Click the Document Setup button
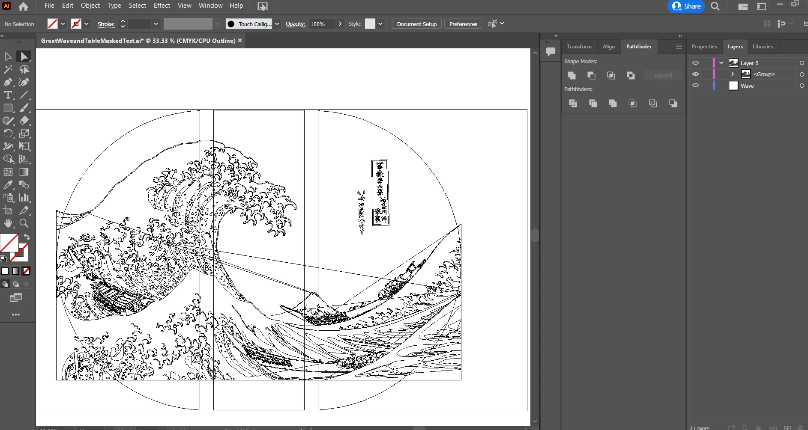 (x=416, y=24)
